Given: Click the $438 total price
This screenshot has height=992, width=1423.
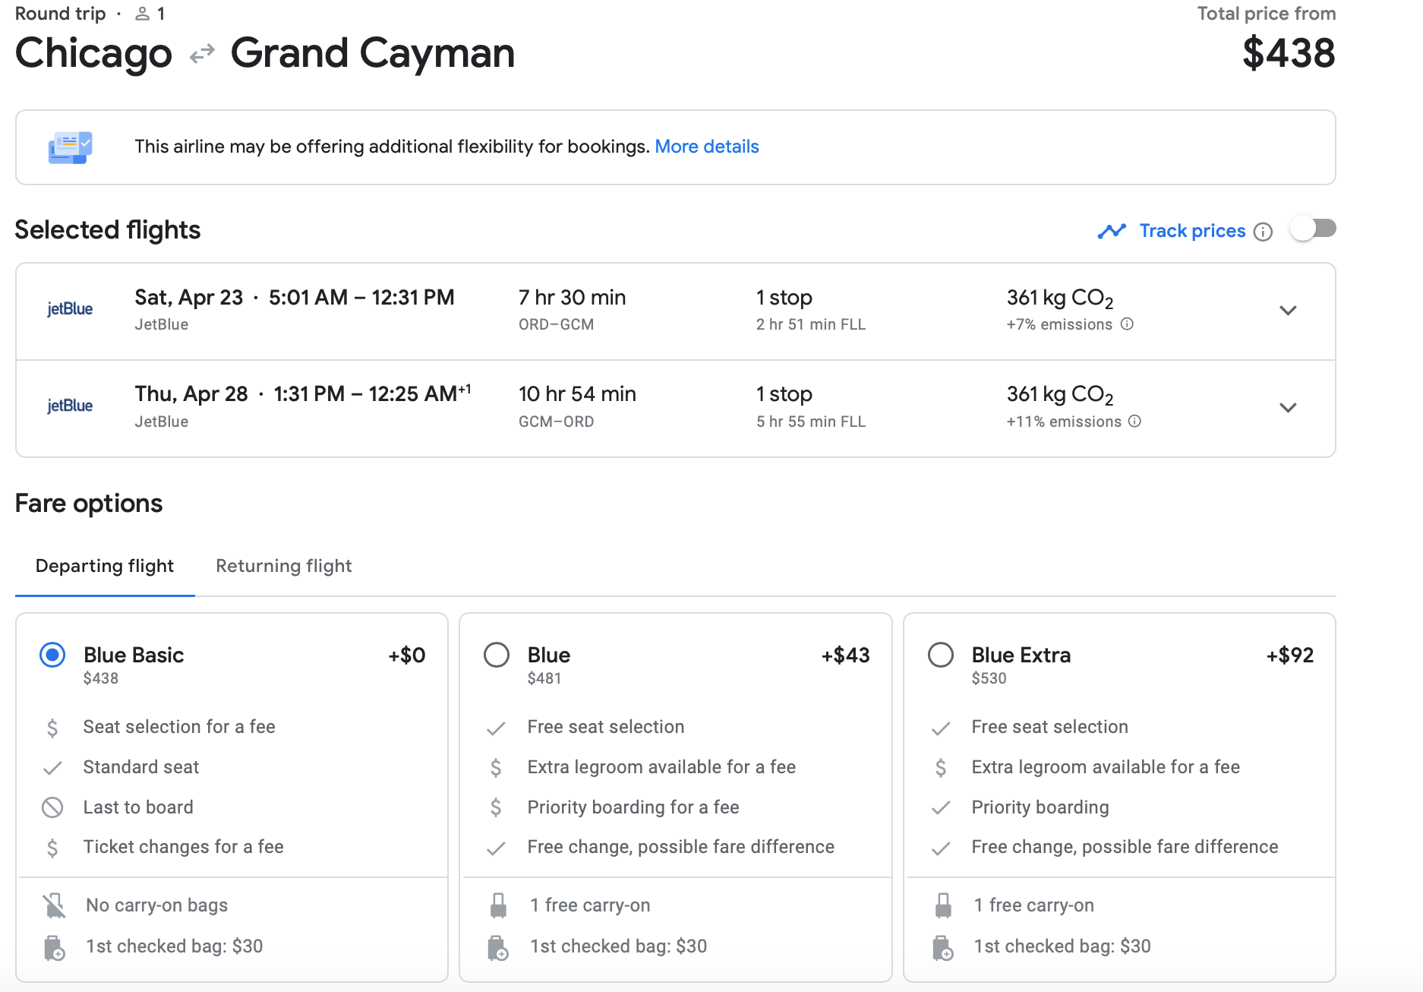Looking at the screenshot, I should tap(1288, 53).
